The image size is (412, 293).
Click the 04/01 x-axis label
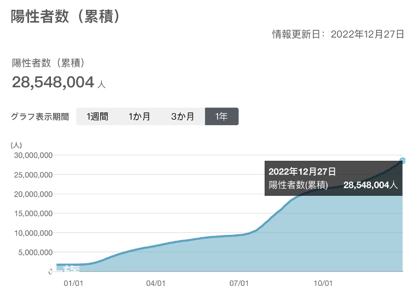point(156,283)
